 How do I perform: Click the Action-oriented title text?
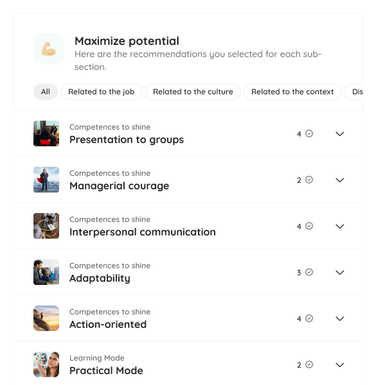click(108, 324)
